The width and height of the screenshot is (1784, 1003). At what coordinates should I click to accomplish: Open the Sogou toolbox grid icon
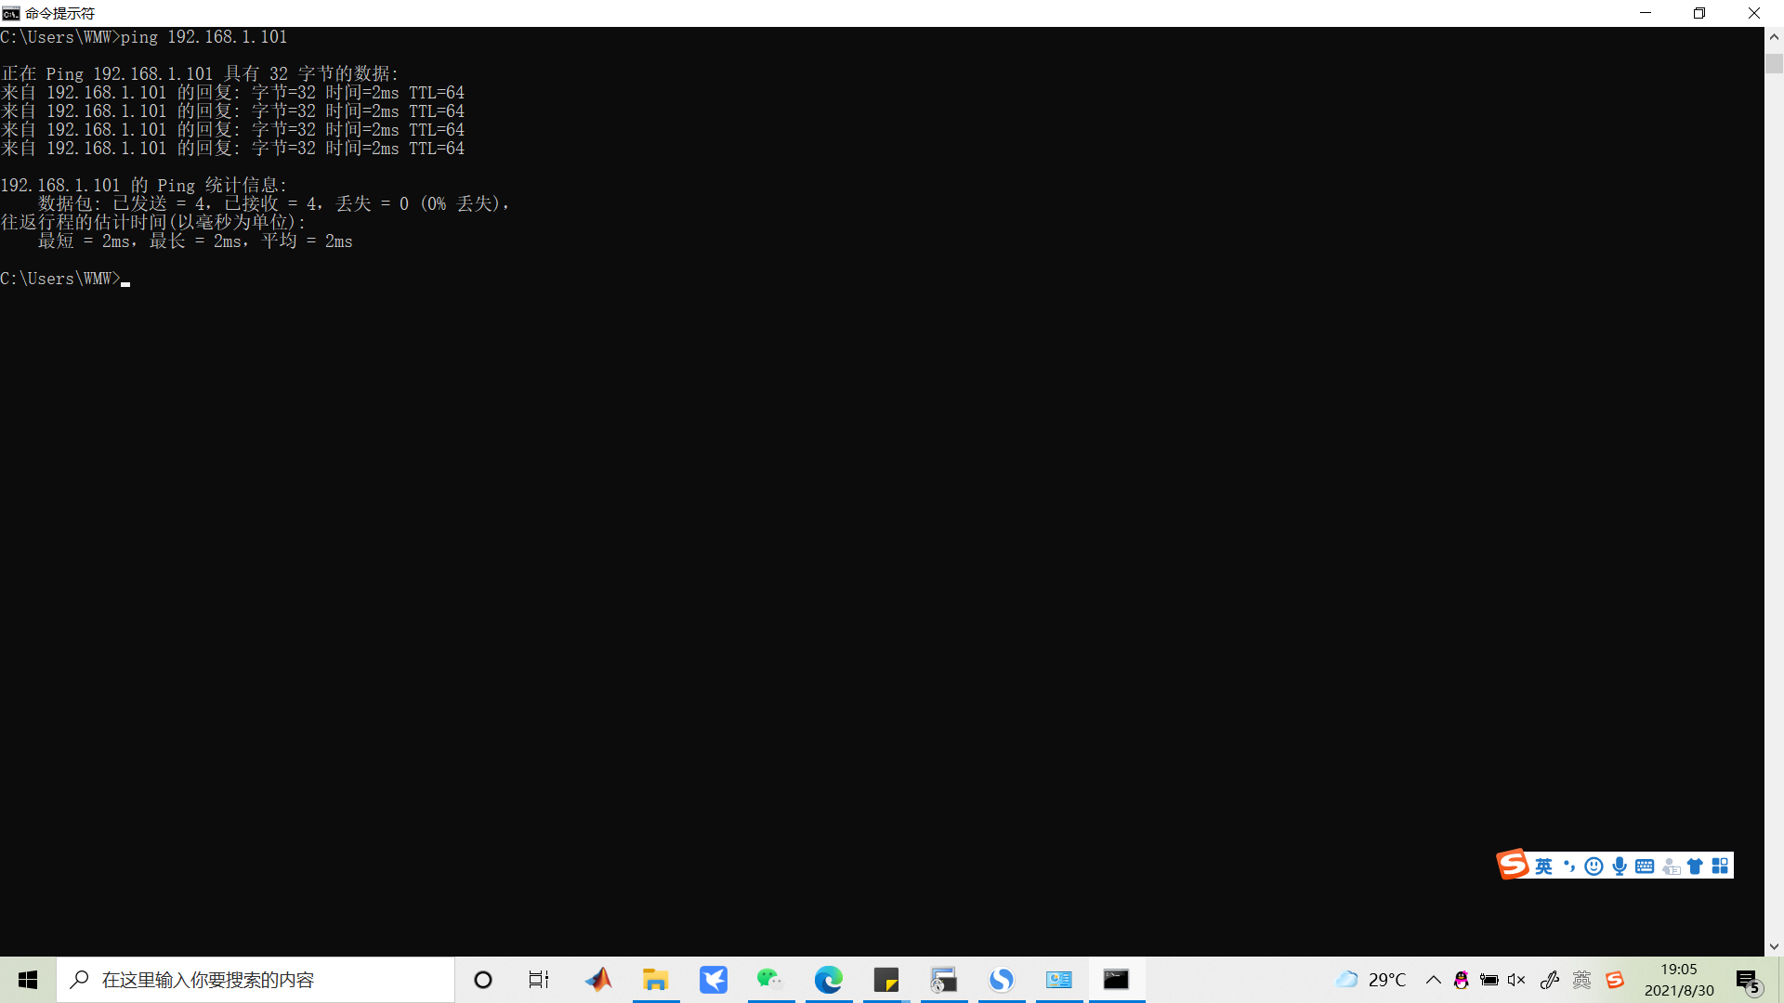[1718, 865]
